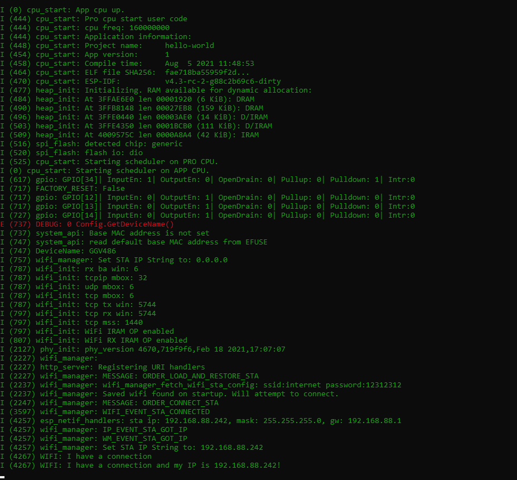The image size is (517, 480).
Task: Click the "cpu freq: 160000000" line
Action: (x=103, y=27)
